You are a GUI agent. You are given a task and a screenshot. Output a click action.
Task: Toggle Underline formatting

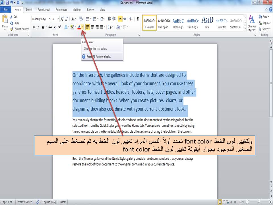(43, 27)
